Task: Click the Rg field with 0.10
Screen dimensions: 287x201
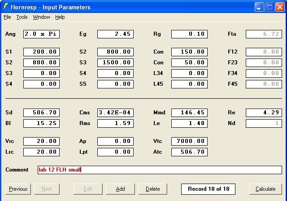Action: coord(189,34)
